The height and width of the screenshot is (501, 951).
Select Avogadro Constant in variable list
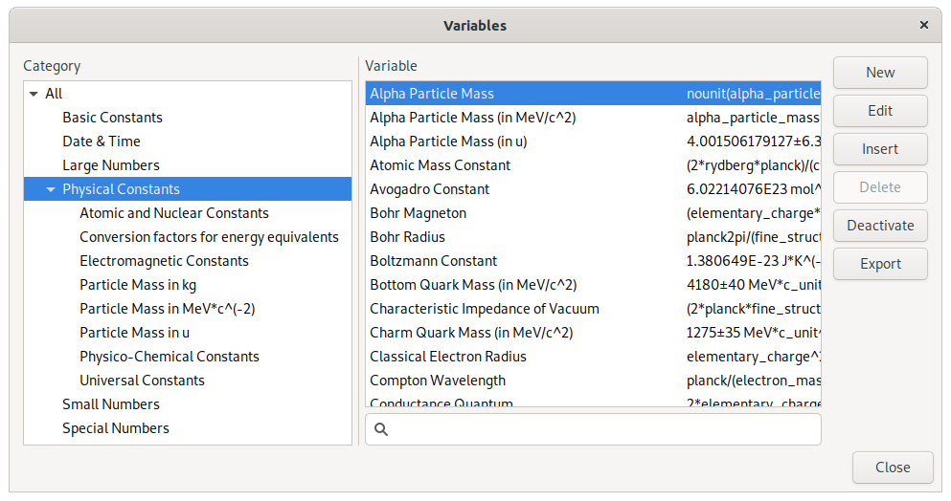tap(430, 189)
